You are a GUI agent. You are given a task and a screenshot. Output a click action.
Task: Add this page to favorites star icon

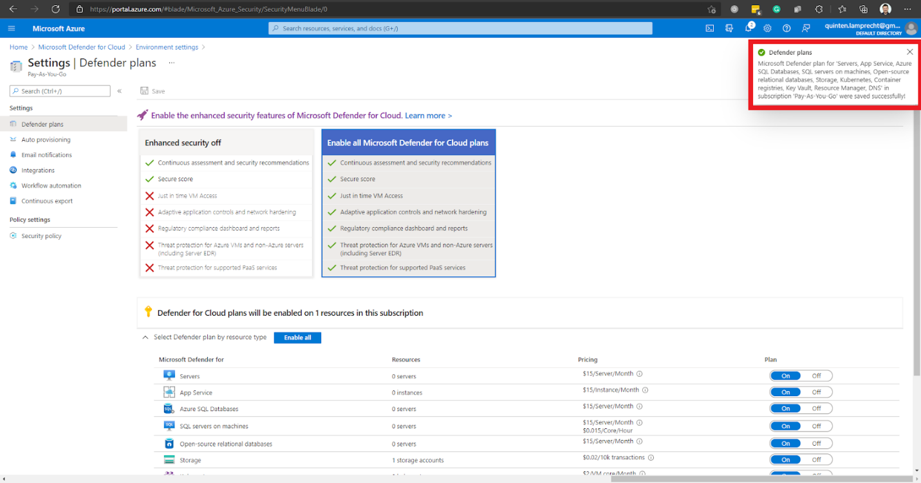click(711, 10)
